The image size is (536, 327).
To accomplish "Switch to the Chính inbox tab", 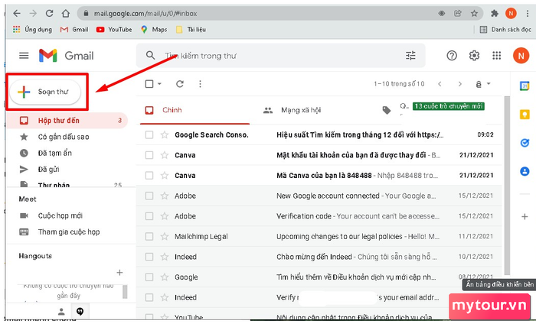I will pos(194,110).
